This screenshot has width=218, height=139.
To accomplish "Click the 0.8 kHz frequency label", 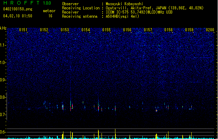I will pos(3,97).
